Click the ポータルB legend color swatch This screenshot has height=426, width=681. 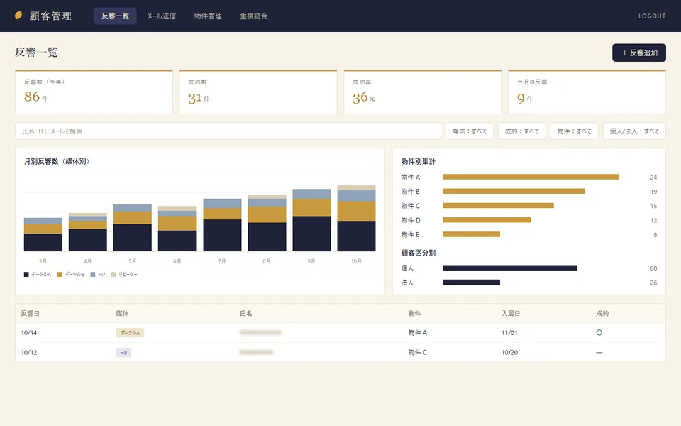click(60, 274)
